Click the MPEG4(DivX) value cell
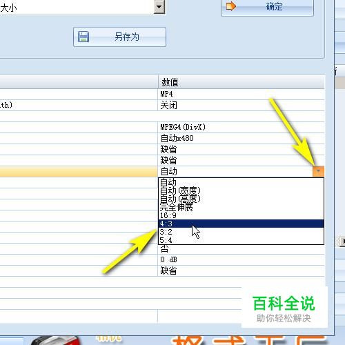This screenshot has width=345, height=345. (x=241, y=127)
